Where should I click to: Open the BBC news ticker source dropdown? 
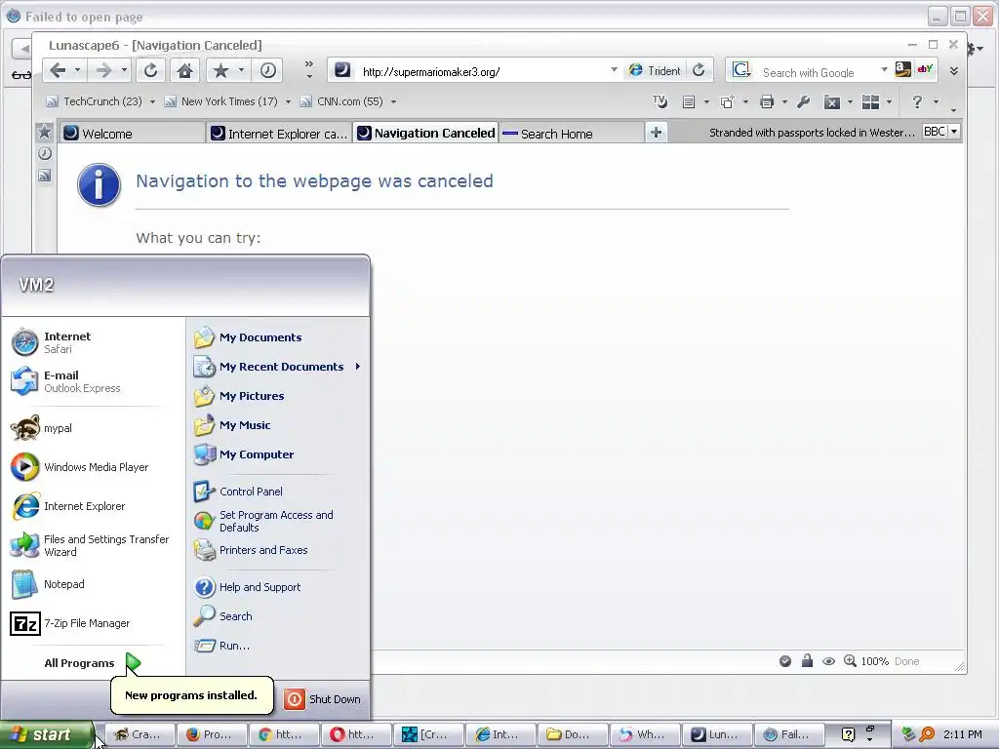(x=954, y=132)
